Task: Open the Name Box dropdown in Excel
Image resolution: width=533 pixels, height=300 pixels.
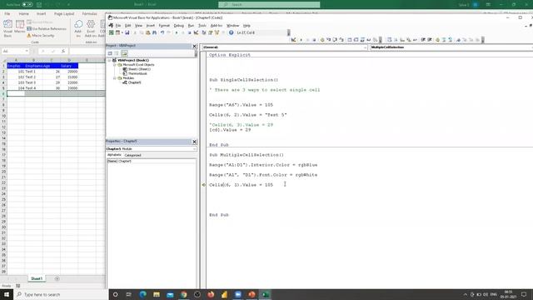Action: [x=27, y=51]
